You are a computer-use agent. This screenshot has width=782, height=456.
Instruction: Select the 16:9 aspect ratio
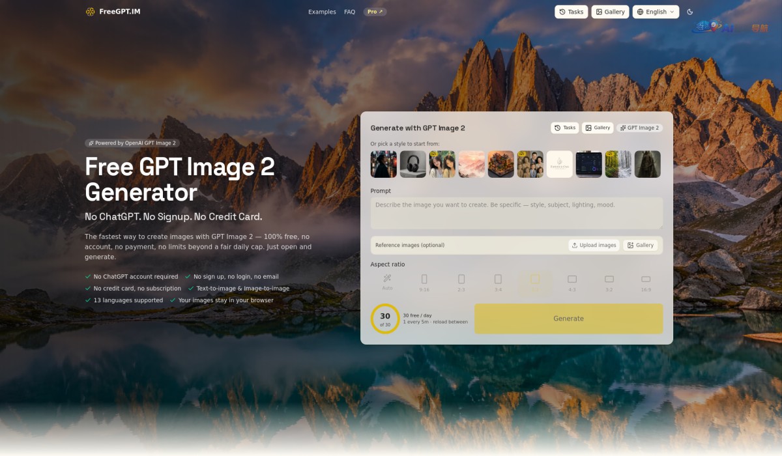[x=646, y=282]
